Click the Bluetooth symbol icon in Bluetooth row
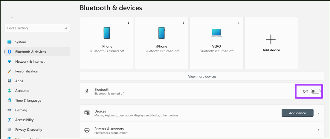 pyautogui.click(x=86, y=91)
